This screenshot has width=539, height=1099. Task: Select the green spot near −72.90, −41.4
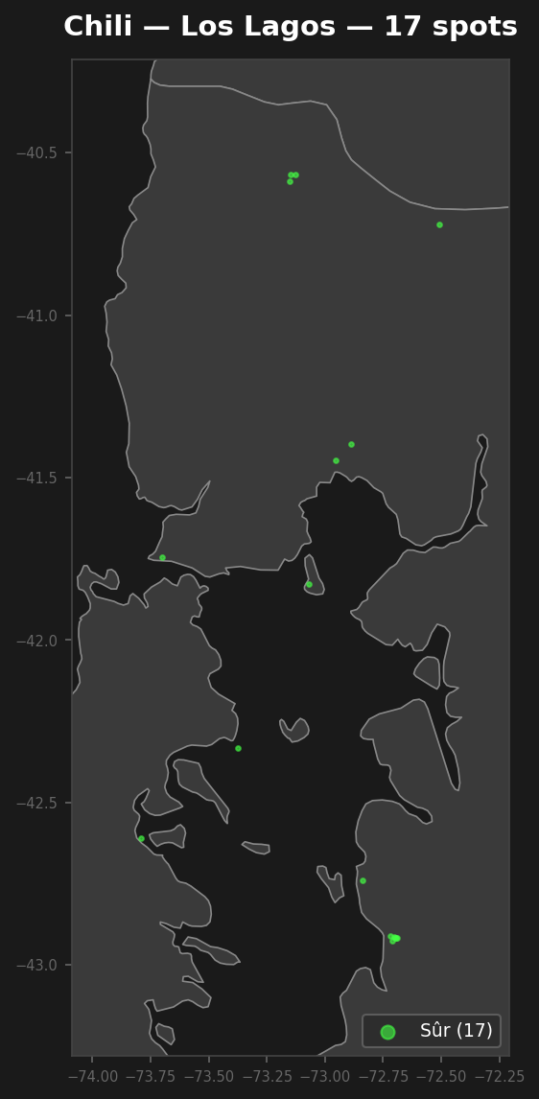[x=352, y=444]
